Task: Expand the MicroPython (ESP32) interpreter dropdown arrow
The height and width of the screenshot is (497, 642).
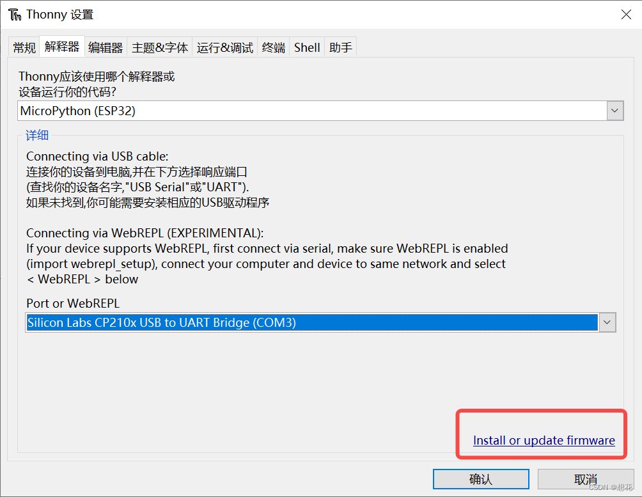Action: (615, 111)
